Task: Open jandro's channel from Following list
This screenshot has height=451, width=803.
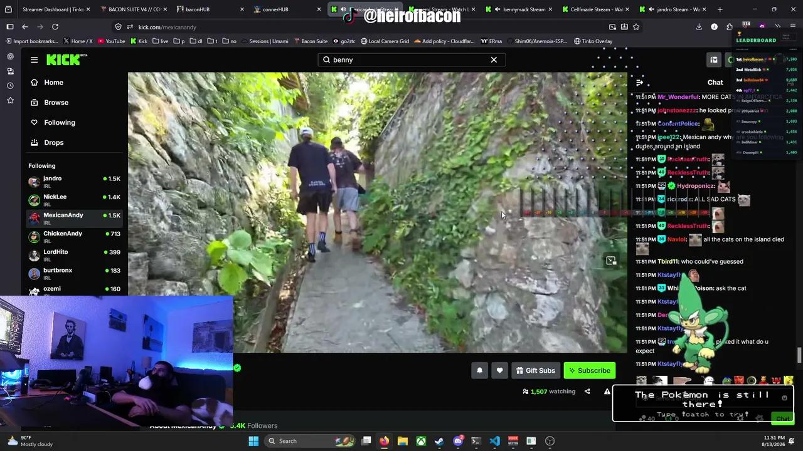Action: (75, 182)
